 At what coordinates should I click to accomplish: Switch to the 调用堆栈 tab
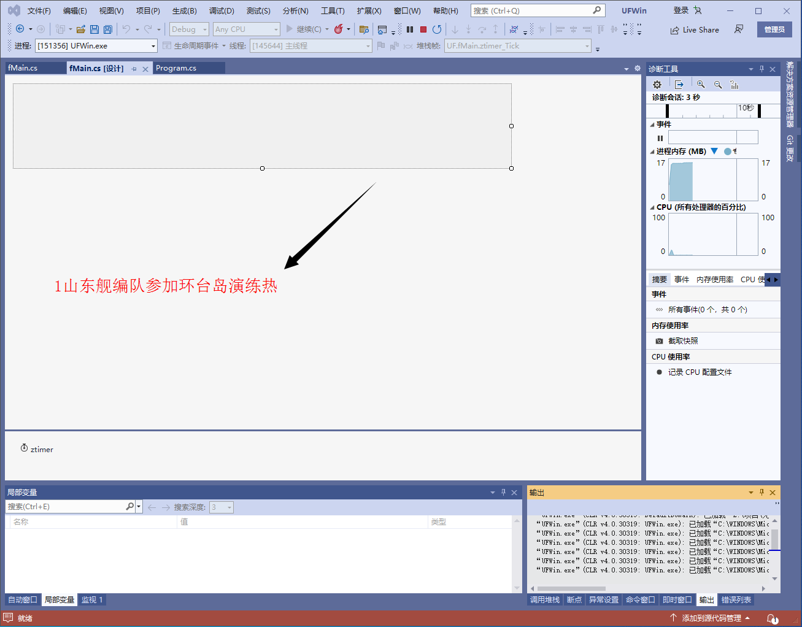click(545, 600)
